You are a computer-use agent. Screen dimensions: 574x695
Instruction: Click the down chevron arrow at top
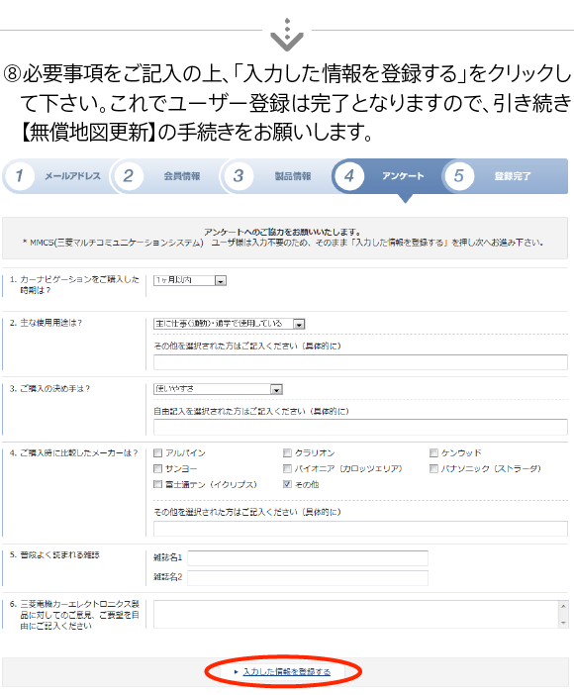(287, 36)
